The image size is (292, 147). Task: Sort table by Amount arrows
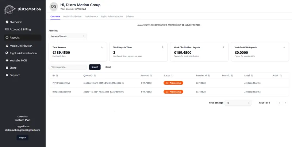coord(151,76)
